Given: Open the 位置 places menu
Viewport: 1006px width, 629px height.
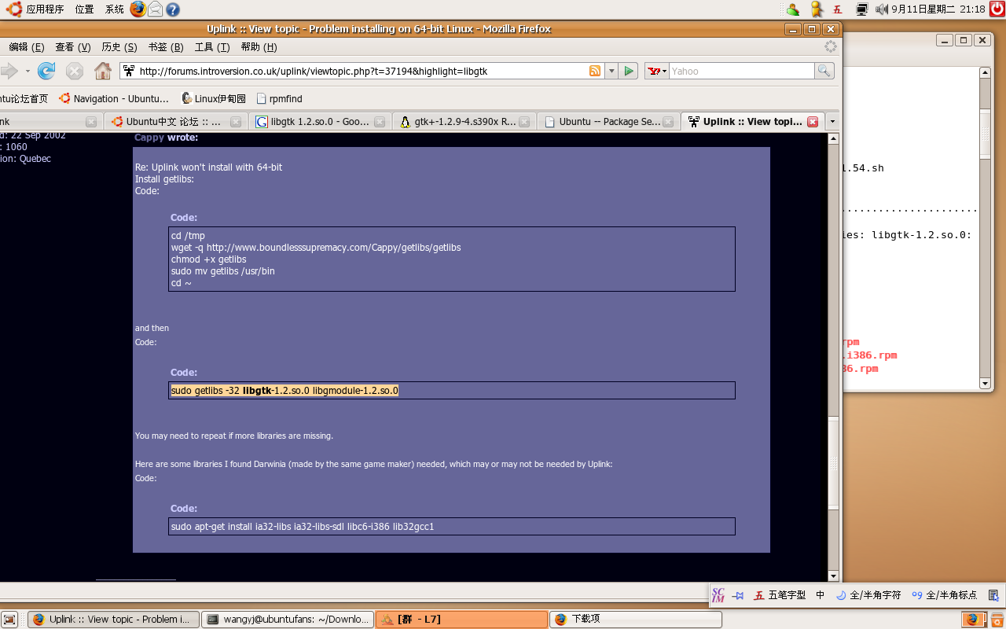Looking at the screenshot, I should point(84,9).
